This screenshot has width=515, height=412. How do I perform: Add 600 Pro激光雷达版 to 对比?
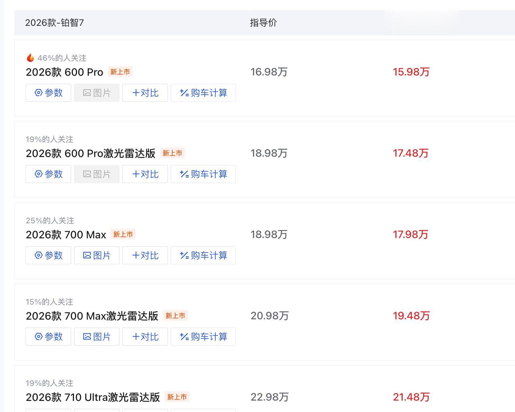pyautogui.click(x=145, y=174)
